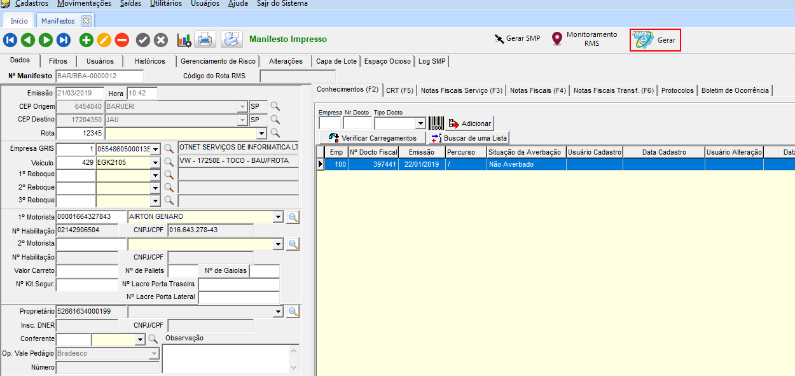Confirm changes with the checkmark icon

click(143, 40)
